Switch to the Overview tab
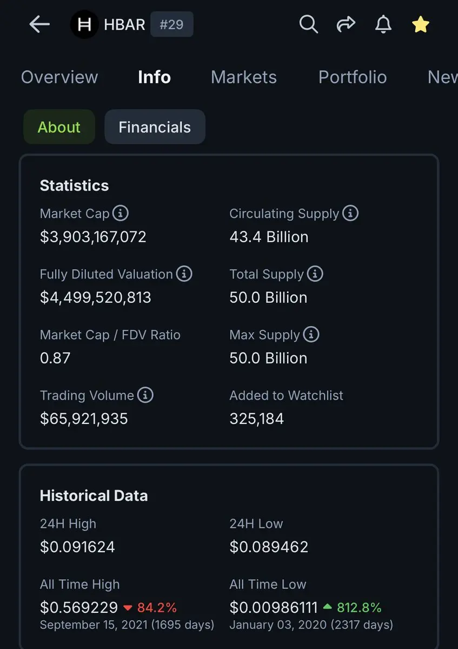 click(x=59, y=77)
